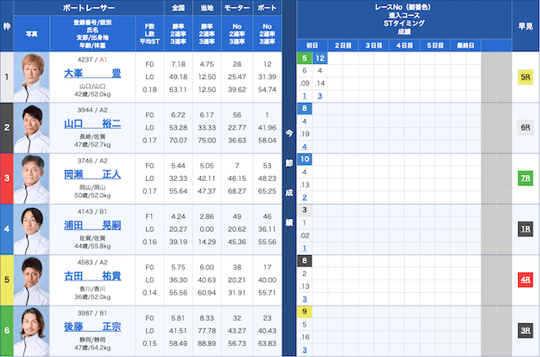540x357 pixels.
Task: Select the 初日 day column header
Action: pos(312,45)
